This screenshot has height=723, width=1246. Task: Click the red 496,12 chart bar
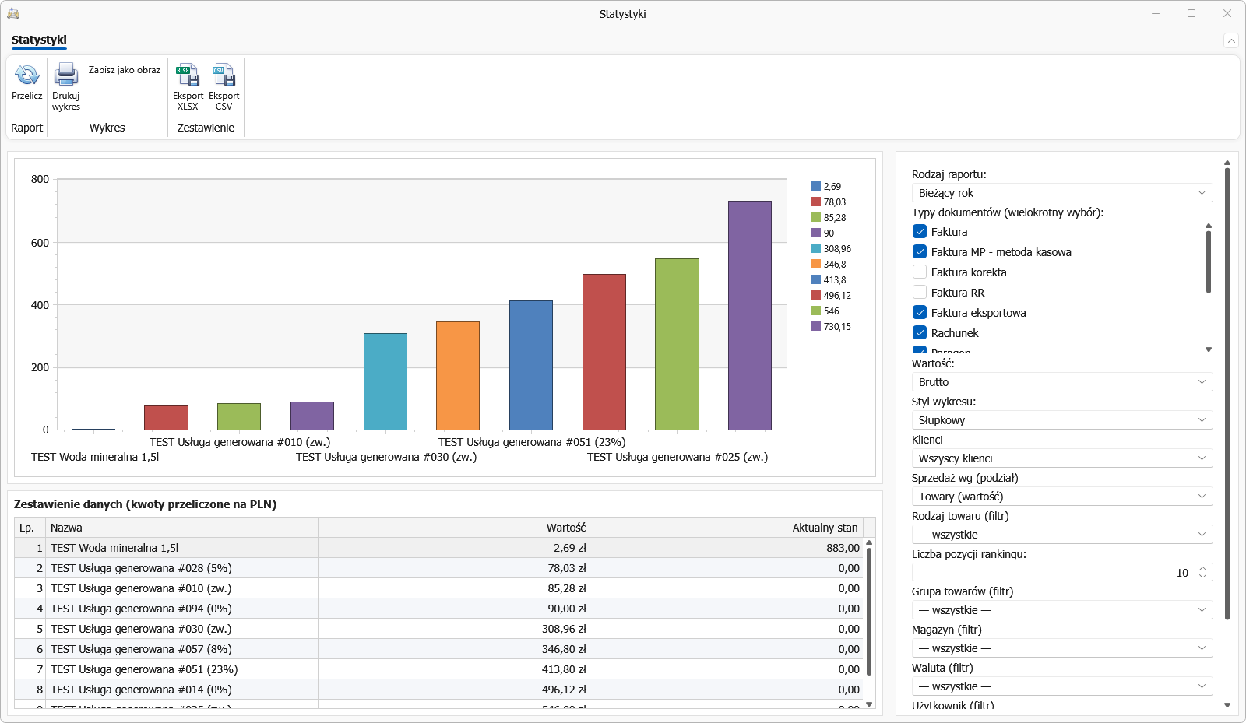point(604,352)
